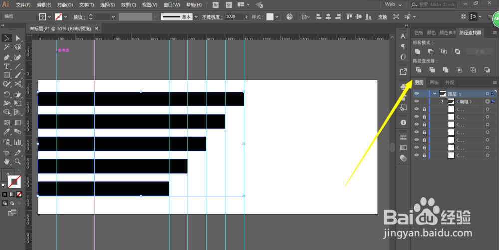Set fill to None in toolbox
The width and height of the screenshot is (499, 250).
click(19, 194)
